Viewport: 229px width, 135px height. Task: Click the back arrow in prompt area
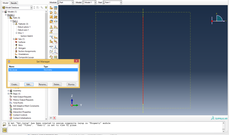[51, 118]
